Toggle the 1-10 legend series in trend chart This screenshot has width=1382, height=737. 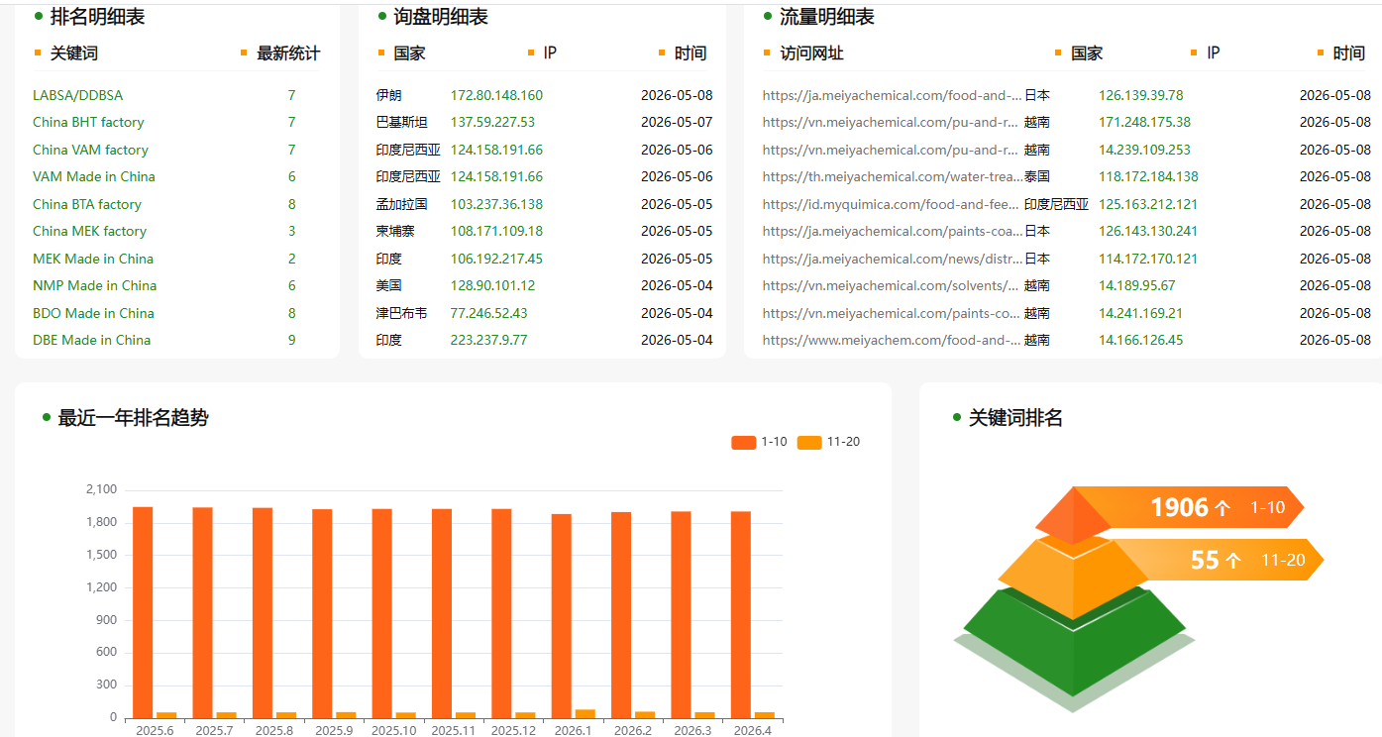pos(759,442)
